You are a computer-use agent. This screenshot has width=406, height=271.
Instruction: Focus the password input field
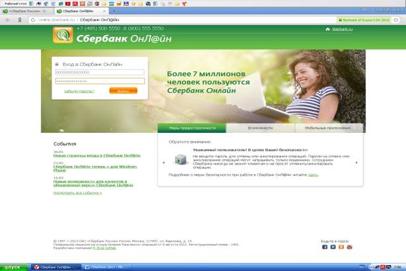pyautogui.click(x=99, y=81)
